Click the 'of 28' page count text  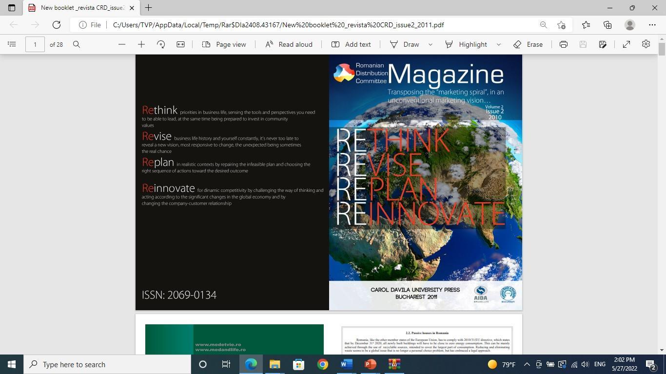tap(56, 44)
